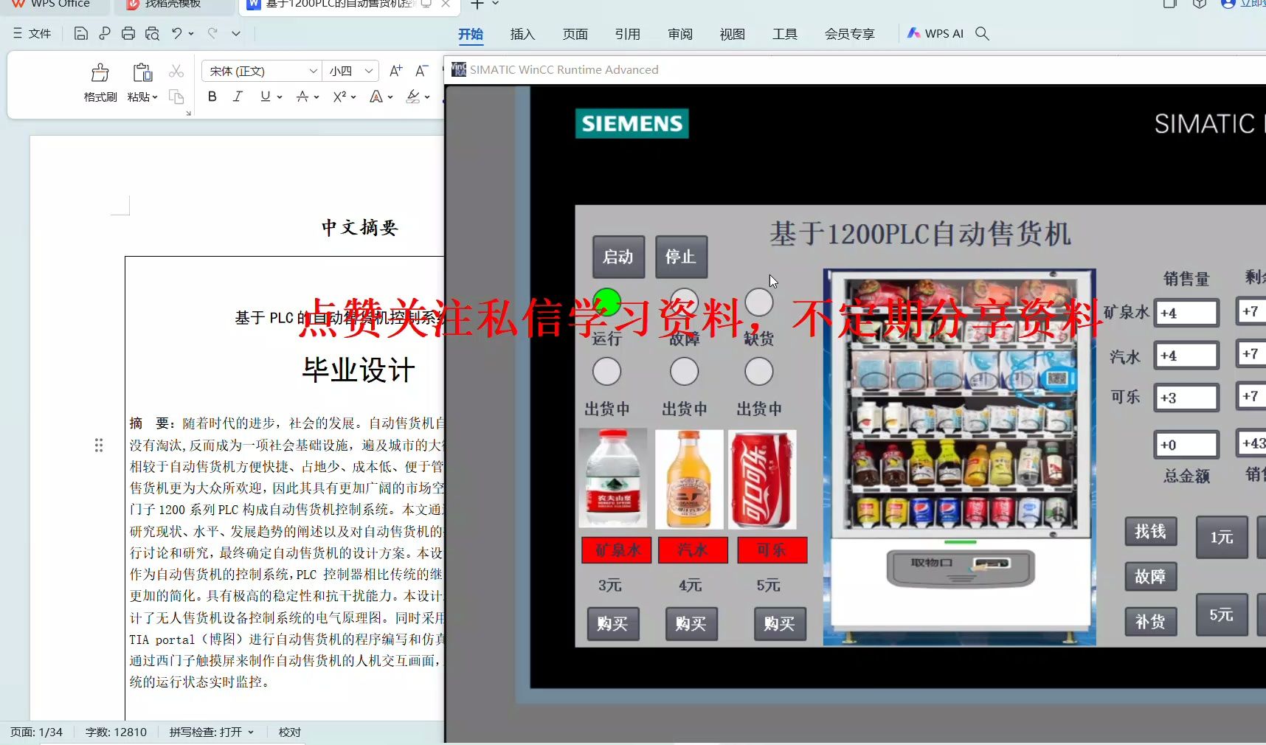Click the Cut scissors icon
The height and width of the screenshot is (745, 1266).
176,71
